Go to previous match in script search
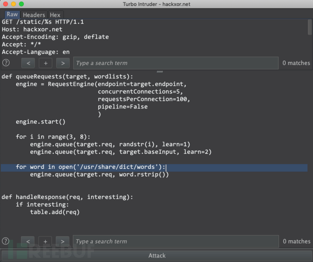Viewport: 313px width, 262px height. pos(28,242)
